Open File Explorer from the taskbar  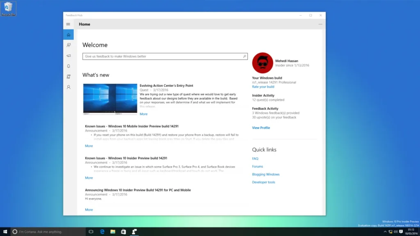tap(113, 232)
